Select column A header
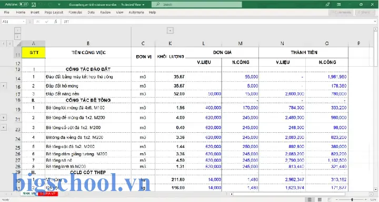The height and width of the screenshot is (202, 379). [33, 44]
